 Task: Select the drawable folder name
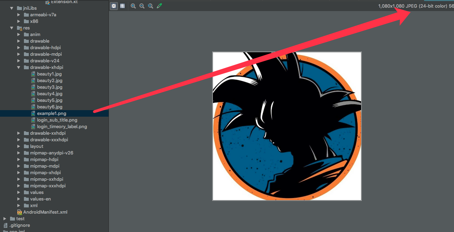click(40, 41)
